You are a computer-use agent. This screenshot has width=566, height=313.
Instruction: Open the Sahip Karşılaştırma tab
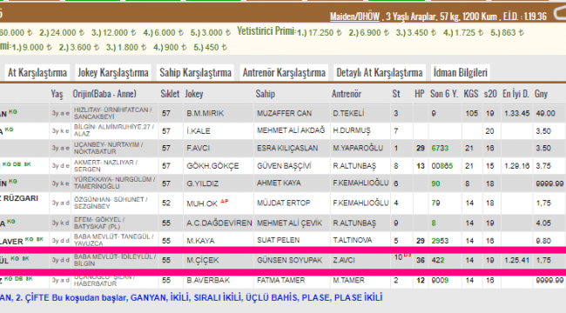tap(195, 72)
